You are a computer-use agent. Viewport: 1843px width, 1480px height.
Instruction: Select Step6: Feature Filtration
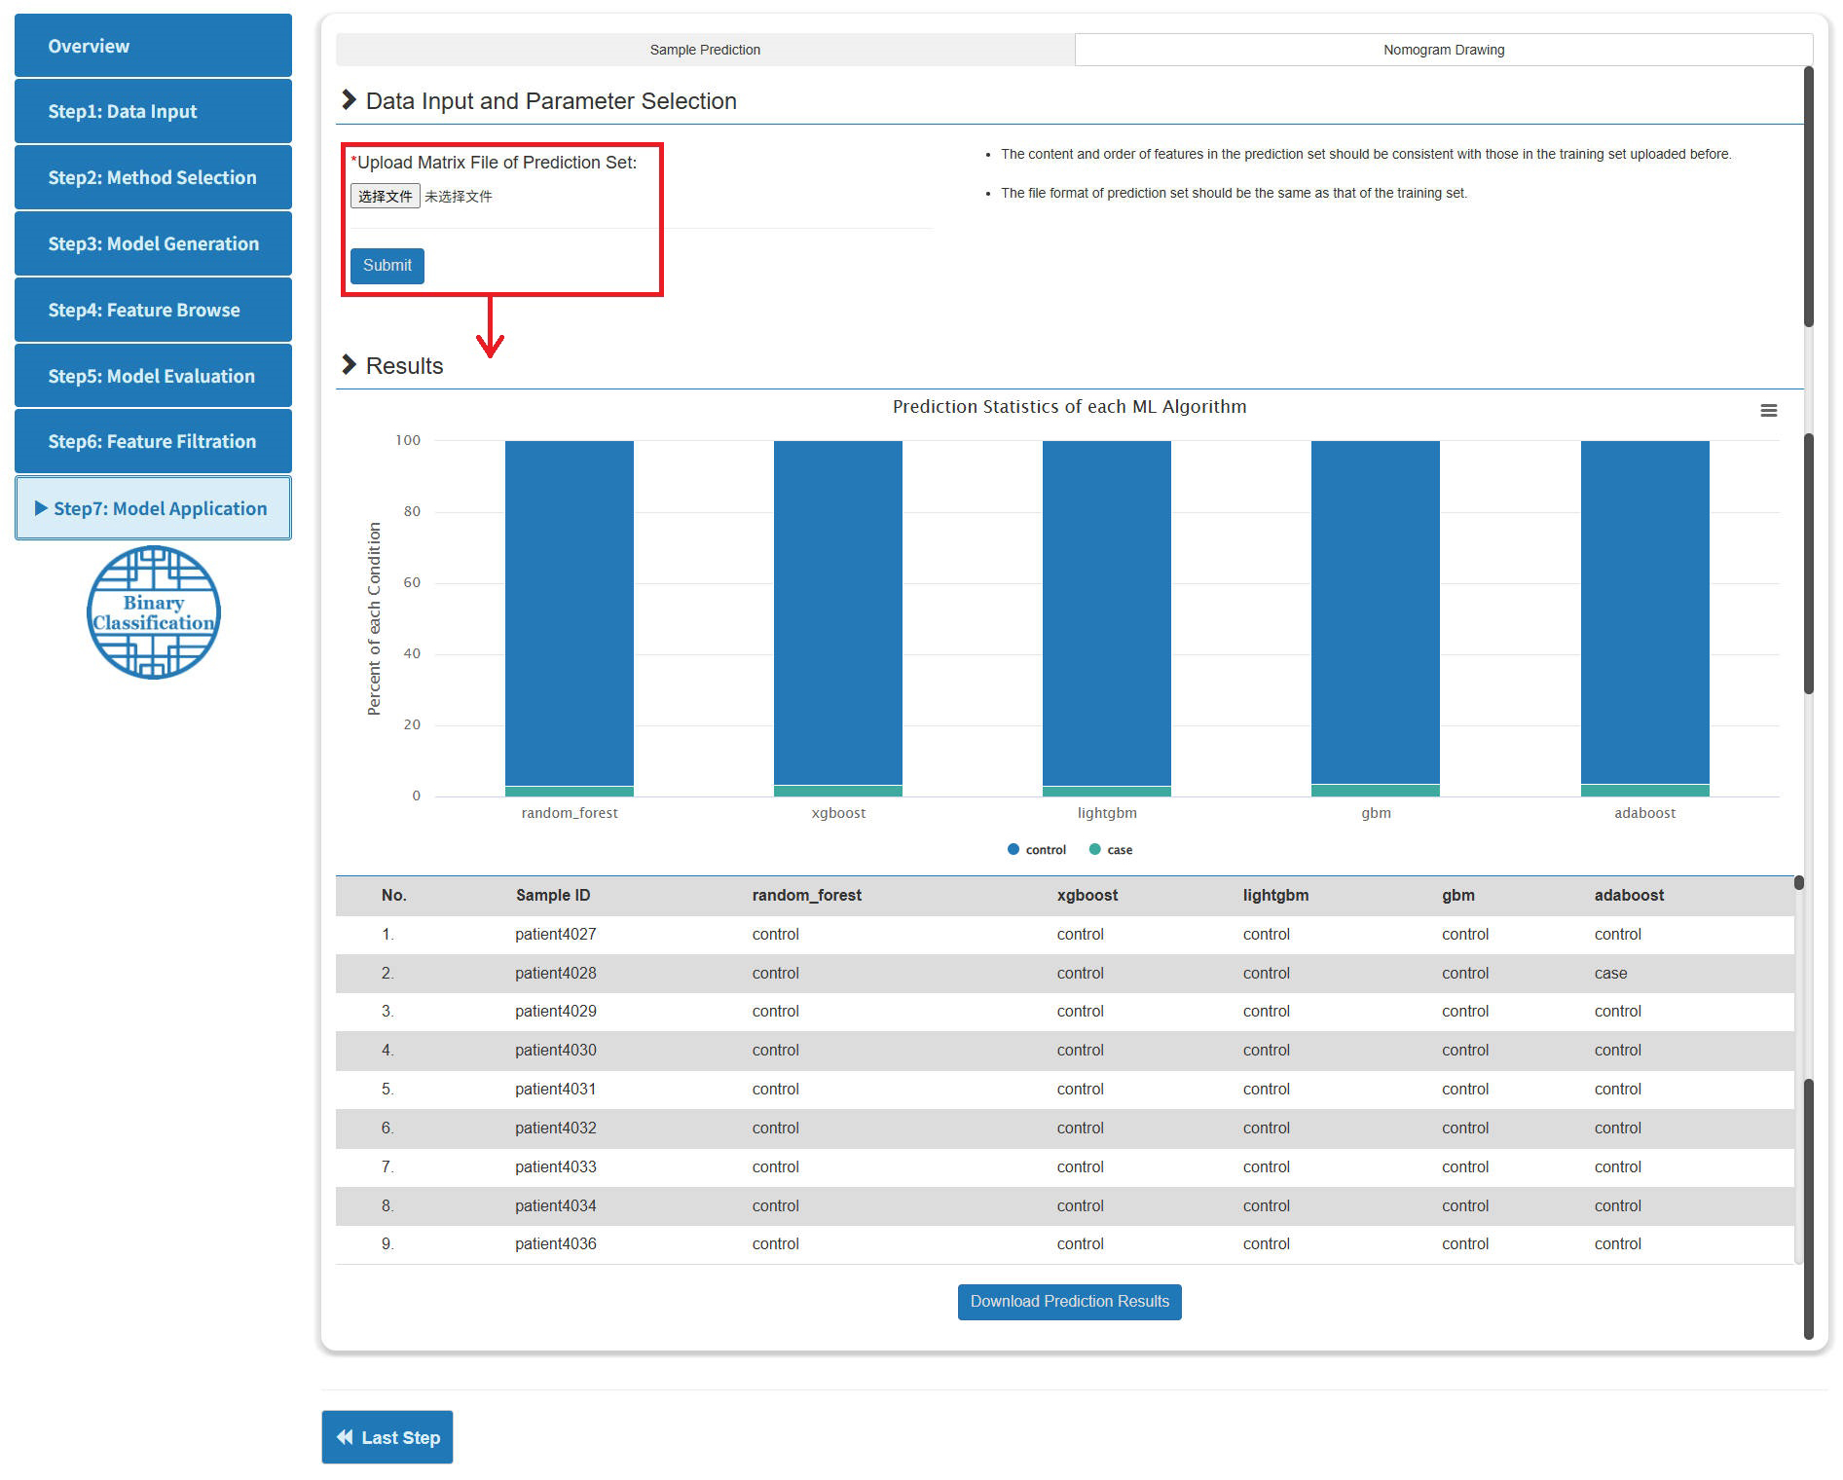[153, 442]
